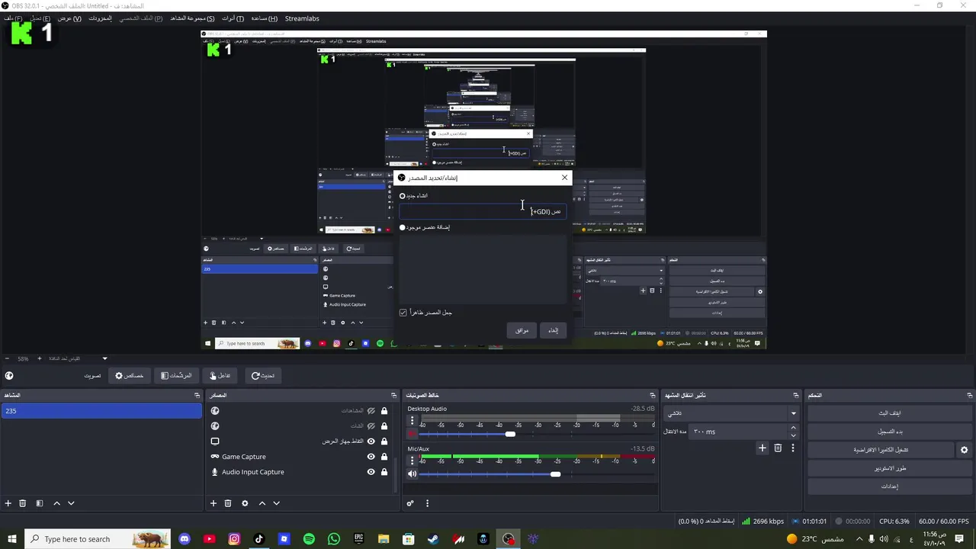The height and width of the screenshot is (549, 976).
Task: Move scene up arrow in Scenes panel
Action: (x=56, y=503)
